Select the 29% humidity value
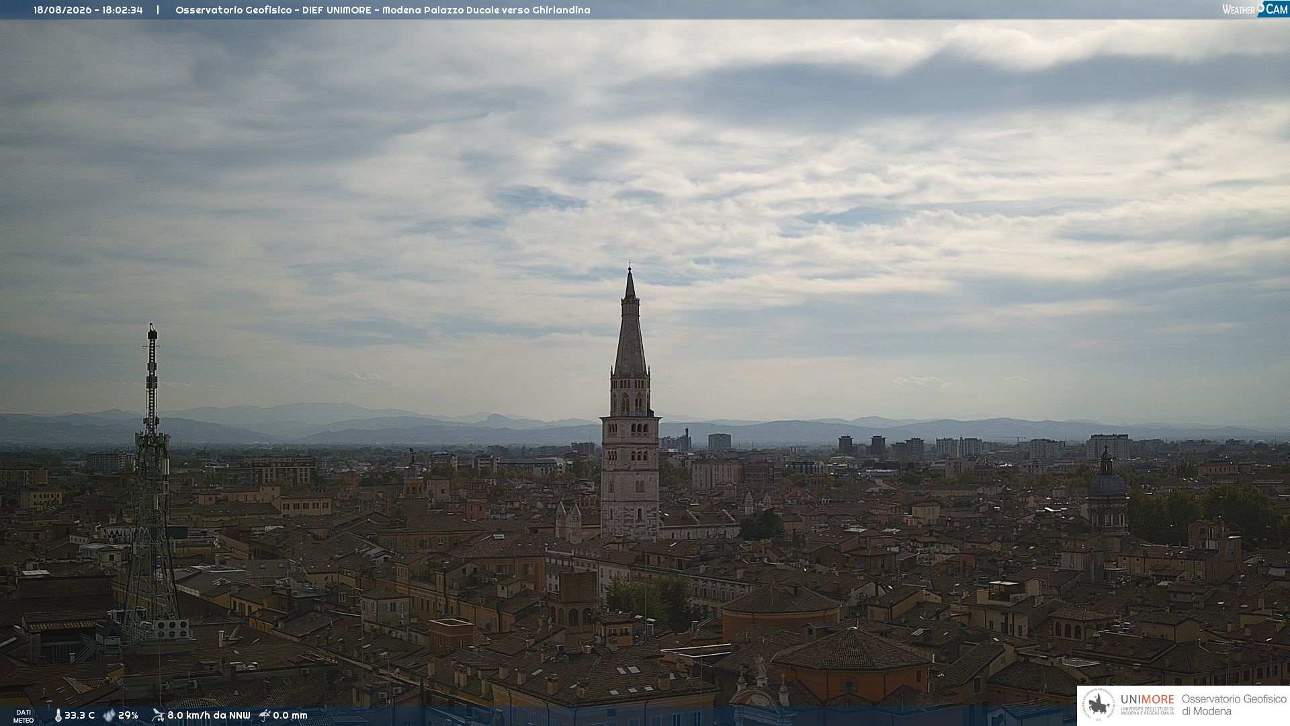 point(128,716)
